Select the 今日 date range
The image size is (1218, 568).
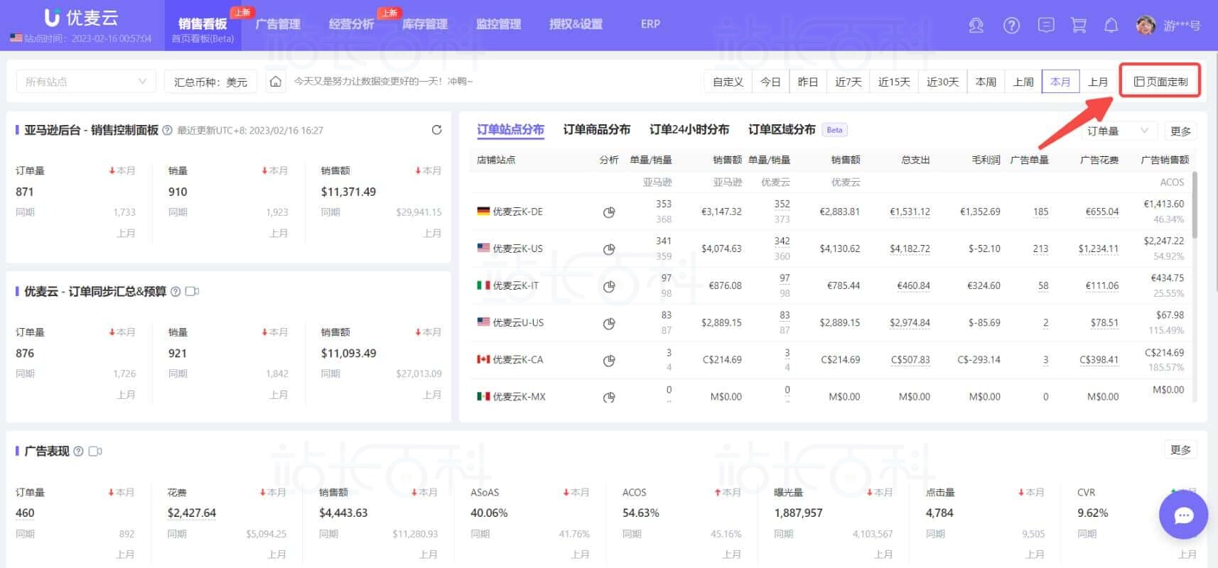[770, 82]
